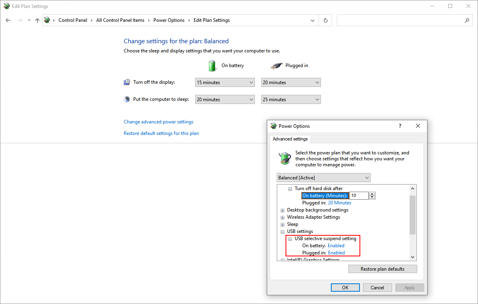
Task: Switch to the Advanced settings tab
Action: 290,139
